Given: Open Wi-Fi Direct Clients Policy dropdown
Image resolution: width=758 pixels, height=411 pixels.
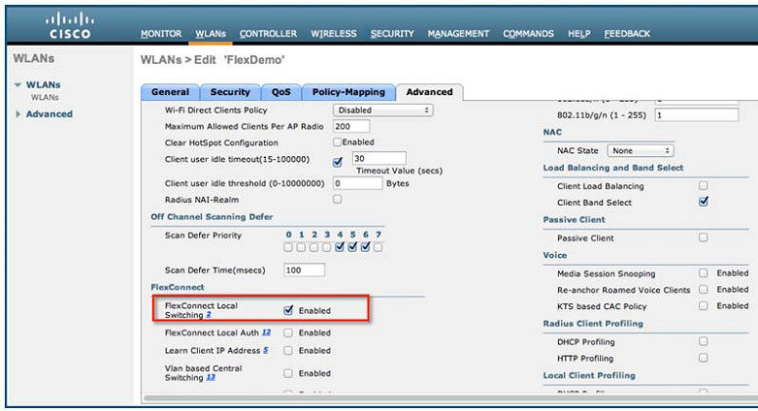Looking at the screenshot, I should coord(382,111).
